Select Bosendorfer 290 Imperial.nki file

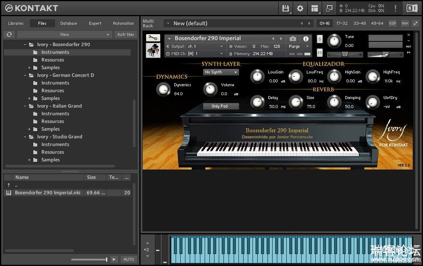[x=47, y=193]
